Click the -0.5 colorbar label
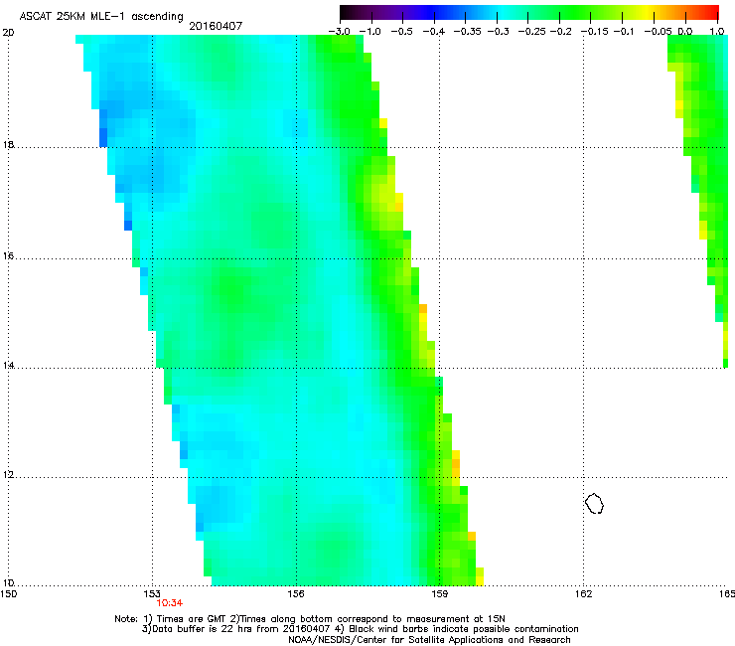Screen dimensions: 735x646 (x=401, y=32)
